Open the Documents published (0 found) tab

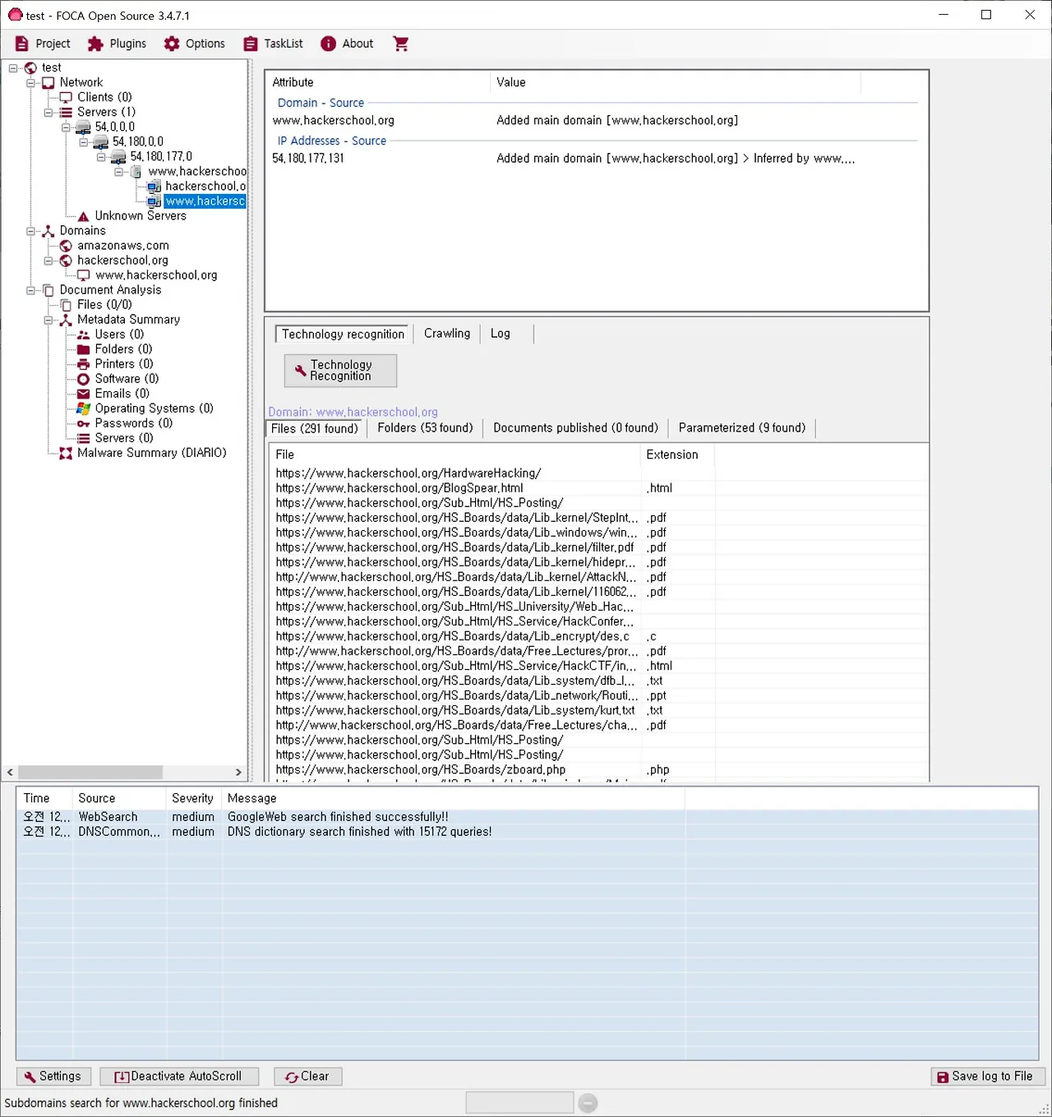coord(576,428)
